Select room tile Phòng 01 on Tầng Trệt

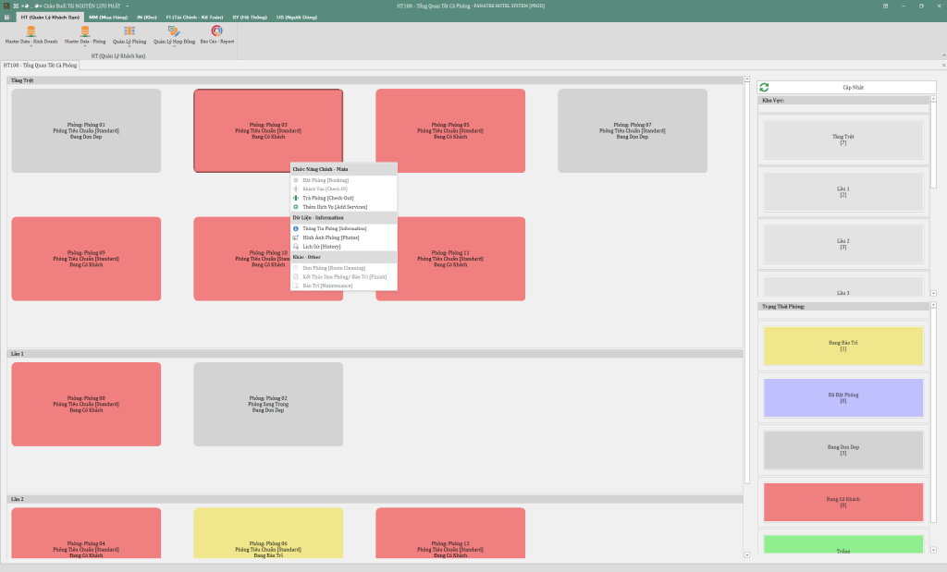pos(86,130)
